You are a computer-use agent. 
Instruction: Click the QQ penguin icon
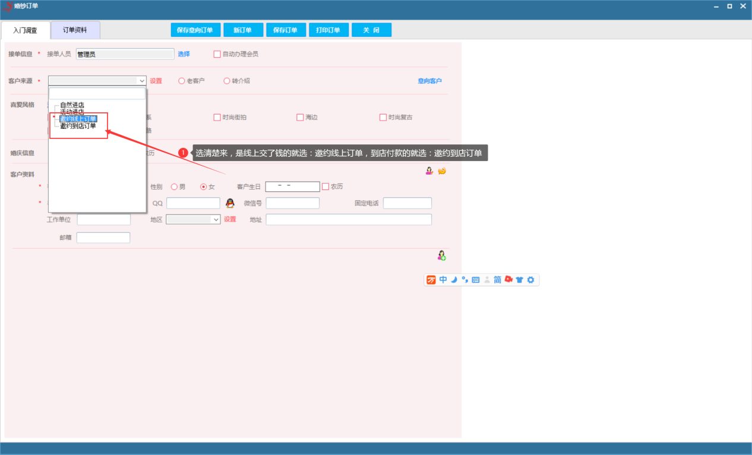(x=230, y=203)
